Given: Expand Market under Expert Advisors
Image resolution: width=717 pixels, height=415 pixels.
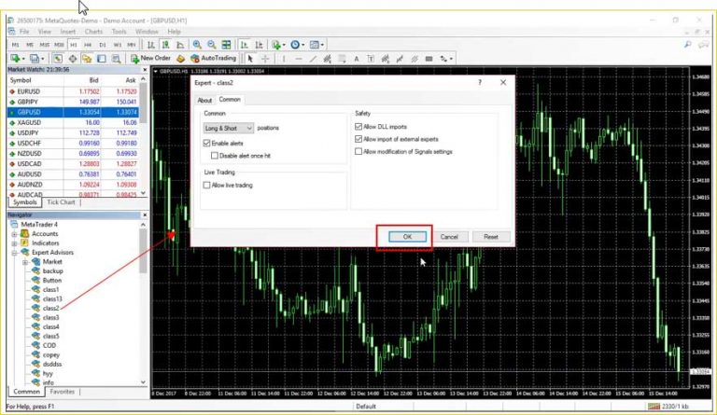Looking at the screenshot, I should [x=25, y=262].
